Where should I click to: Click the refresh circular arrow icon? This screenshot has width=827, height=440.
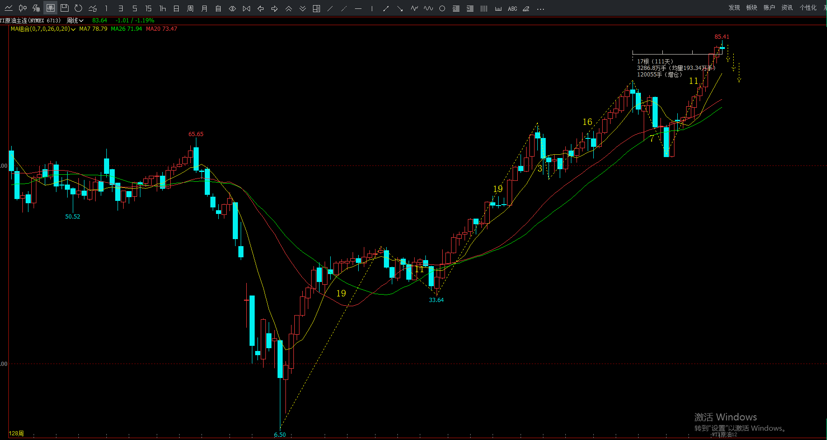(78, 8)
